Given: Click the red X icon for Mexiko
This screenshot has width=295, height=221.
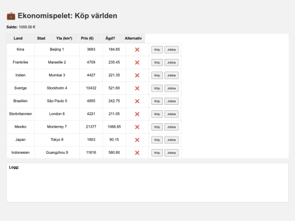Looking at the screenshot, I should [x=137, y=127].
